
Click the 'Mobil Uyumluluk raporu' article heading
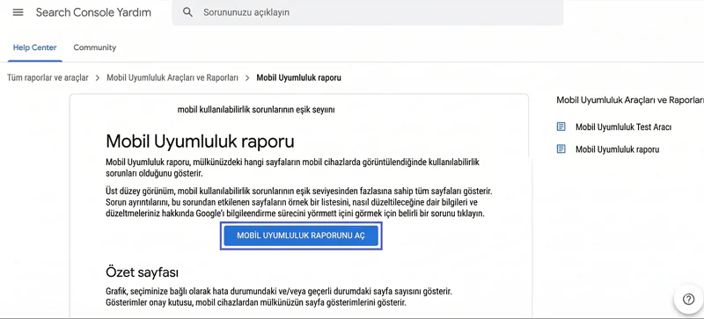[200, 141]
